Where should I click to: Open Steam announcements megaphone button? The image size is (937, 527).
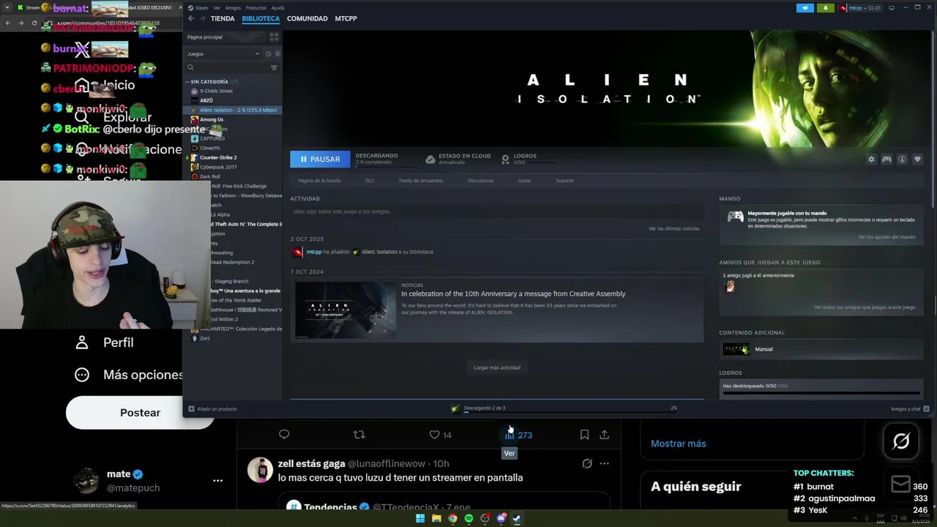[805, 8]
